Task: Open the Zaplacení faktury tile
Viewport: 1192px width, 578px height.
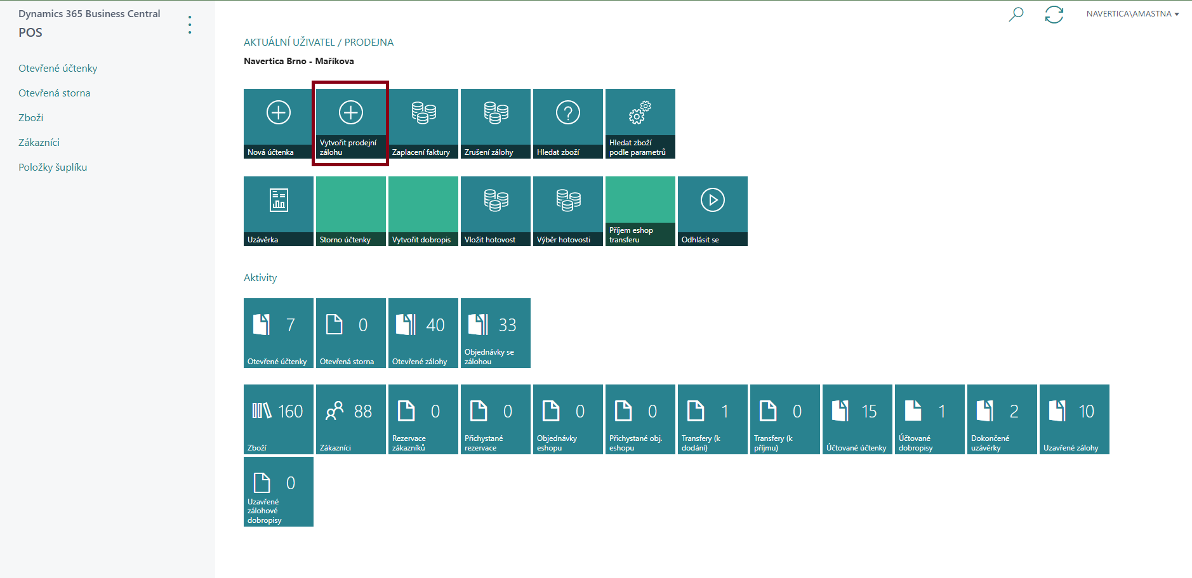Action: pos(423,123)
